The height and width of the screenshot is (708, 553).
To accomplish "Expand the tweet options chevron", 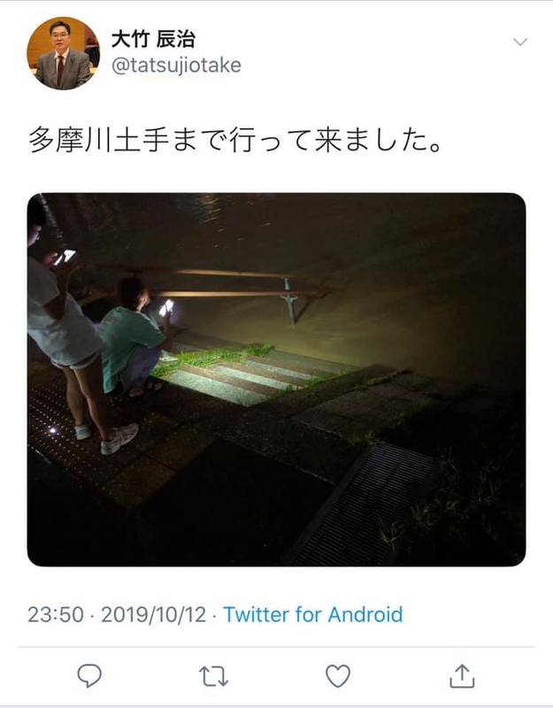I will click(x=520, y=42).
